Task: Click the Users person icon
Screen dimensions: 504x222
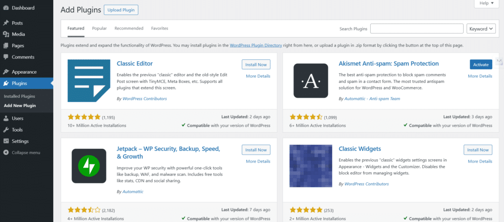Action: click(6, 118)
